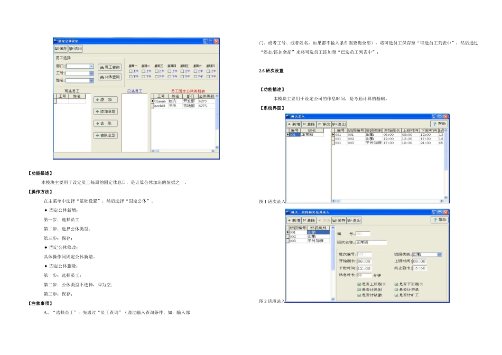The image size is (502, 355).
Task: Check the 星期日 下午 checkbox
Action: (208, 77)
